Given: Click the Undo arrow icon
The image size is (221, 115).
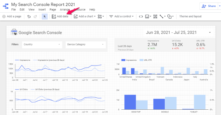Looking at the screenshot, I should (x=29, y=16).
